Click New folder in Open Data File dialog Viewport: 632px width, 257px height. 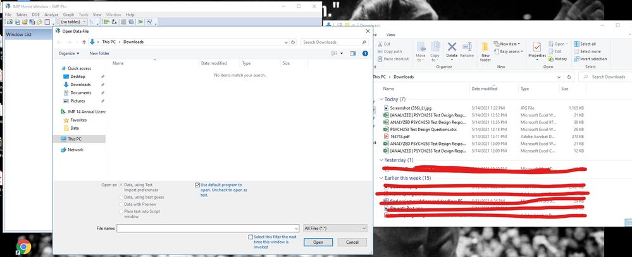click(99, 53)
